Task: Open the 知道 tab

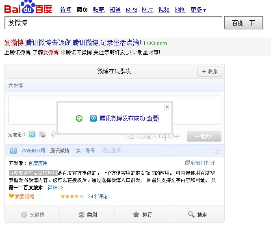Action: [115, 10]
